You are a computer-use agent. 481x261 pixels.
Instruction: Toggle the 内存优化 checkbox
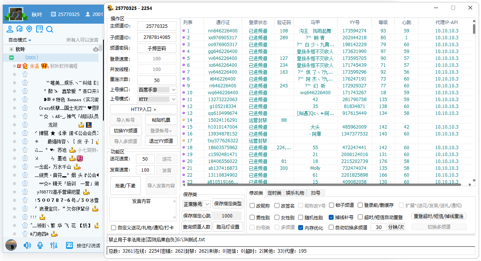tap(301, 228)
